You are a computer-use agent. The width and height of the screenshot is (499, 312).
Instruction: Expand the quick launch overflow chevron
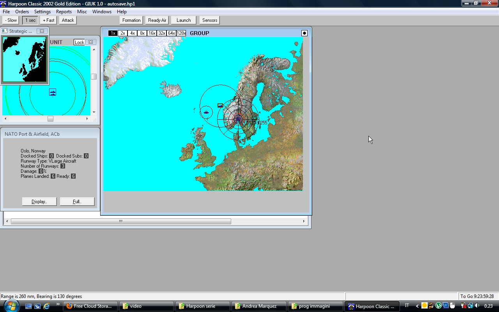[x=58, y=304]
